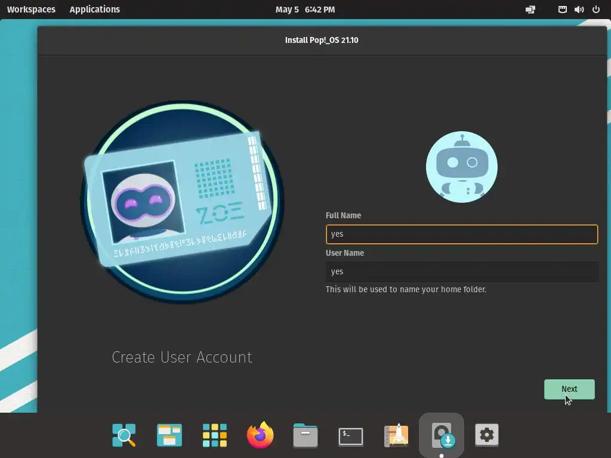The height and width of the screenshot is (458, 611).
Task: Focus the User Name input field
Action: click(462, 271)
